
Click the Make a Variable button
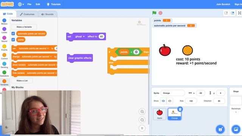(24, 27)
